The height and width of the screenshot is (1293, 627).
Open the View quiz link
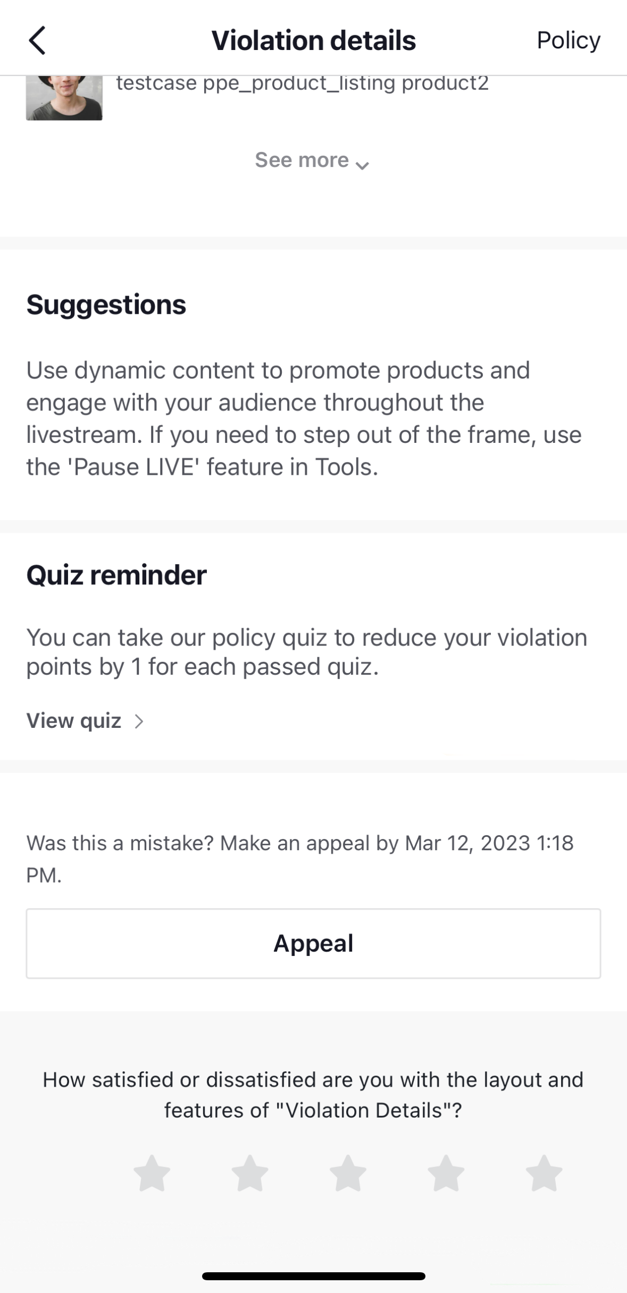tap(74, 721)
